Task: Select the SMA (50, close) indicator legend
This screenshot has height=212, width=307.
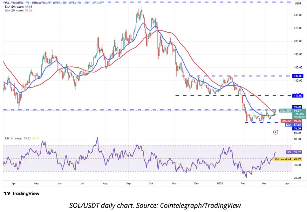Action: (18, 10)
